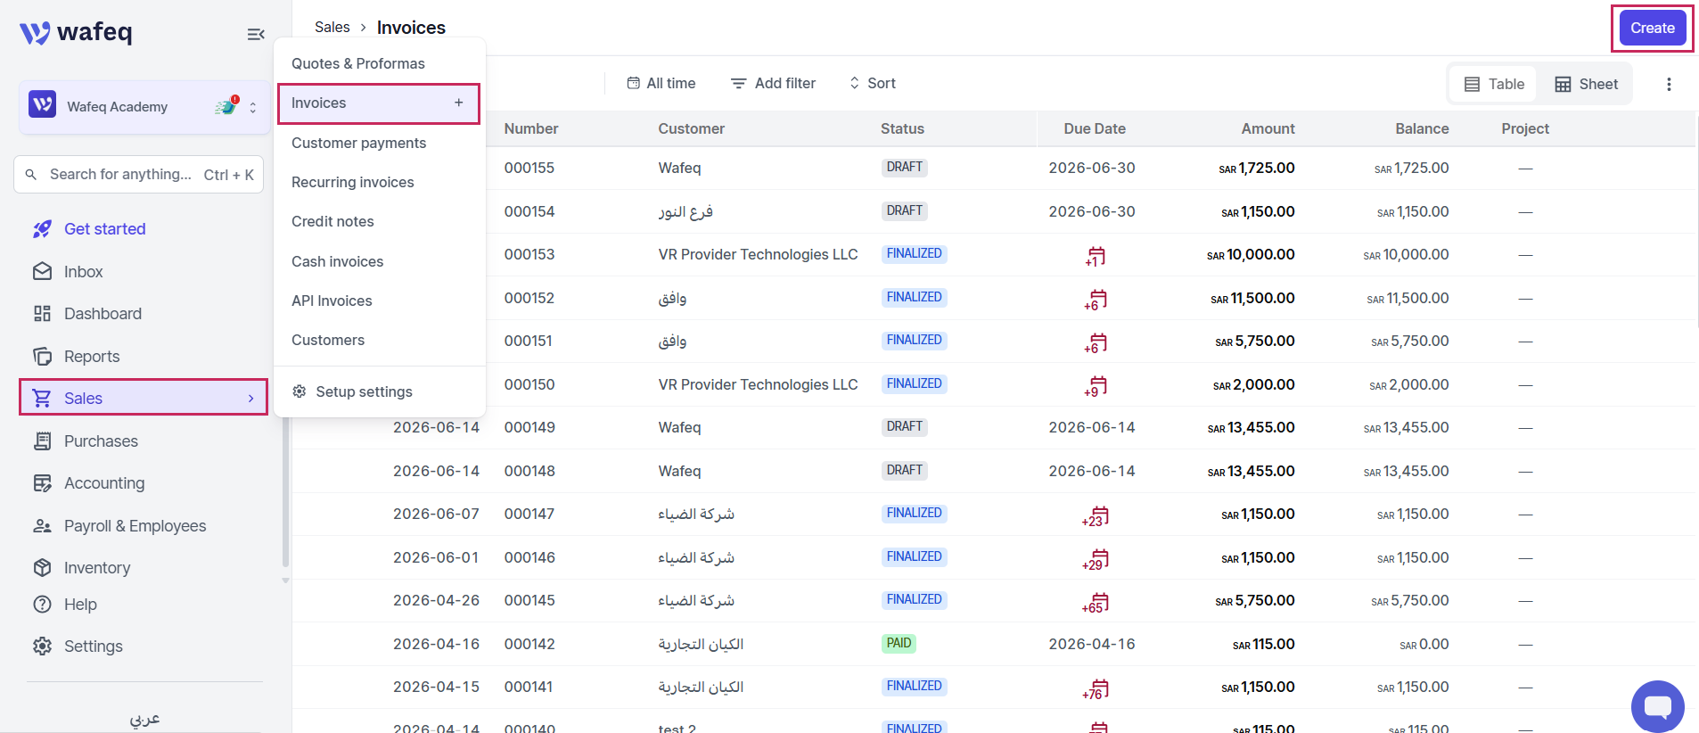This screenshot has width=1699, height=733.
Task: Click the overdue calendar icon for invoice 000147
Action: 1096,515
